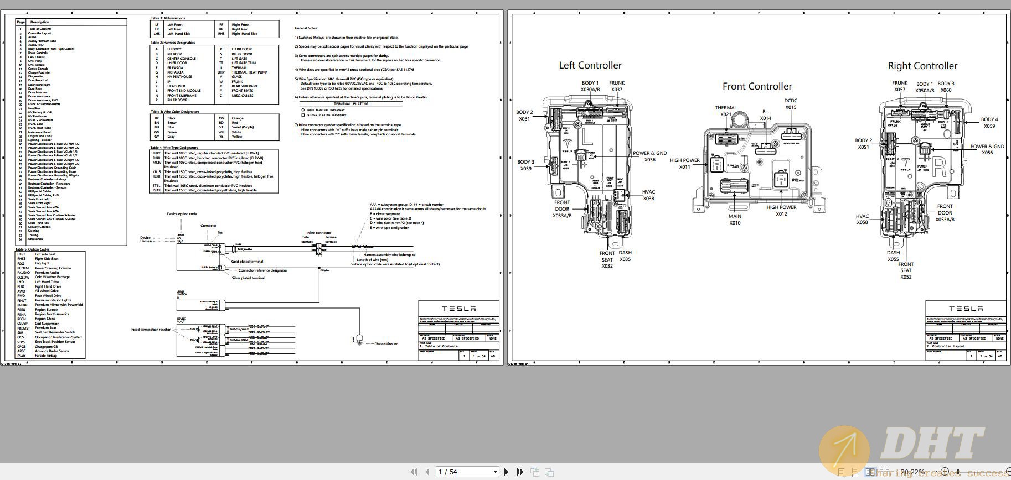The height and width of the screenshot is (480, 1011).
Task: Click "Charge Port Inlet" contents entry
Action: click(39, 72)
